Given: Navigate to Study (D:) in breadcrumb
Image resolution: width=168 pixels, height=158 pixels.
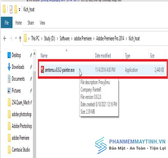Looking at the screenshot, I should [x=50, y=38].
